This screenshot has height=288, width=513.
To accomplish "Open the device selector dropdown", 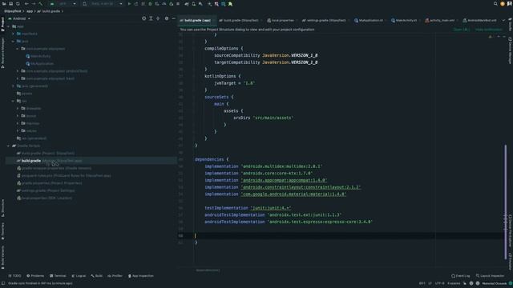I will [103, 4].
